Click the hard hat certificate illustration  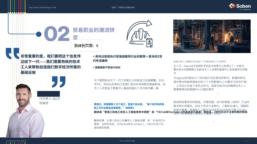140,34
